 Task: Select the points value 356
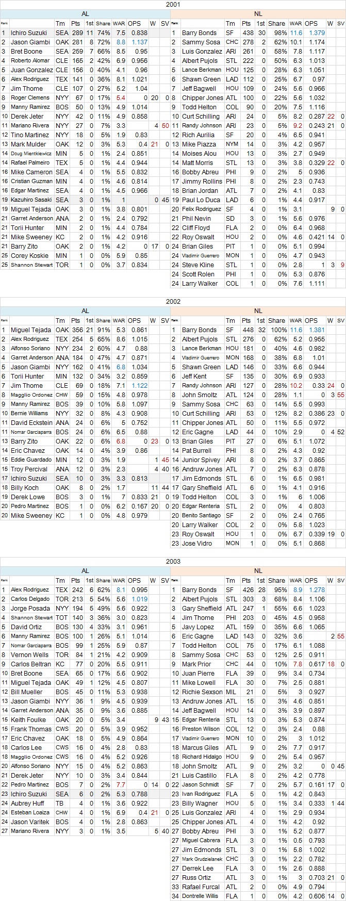point(77,330)
